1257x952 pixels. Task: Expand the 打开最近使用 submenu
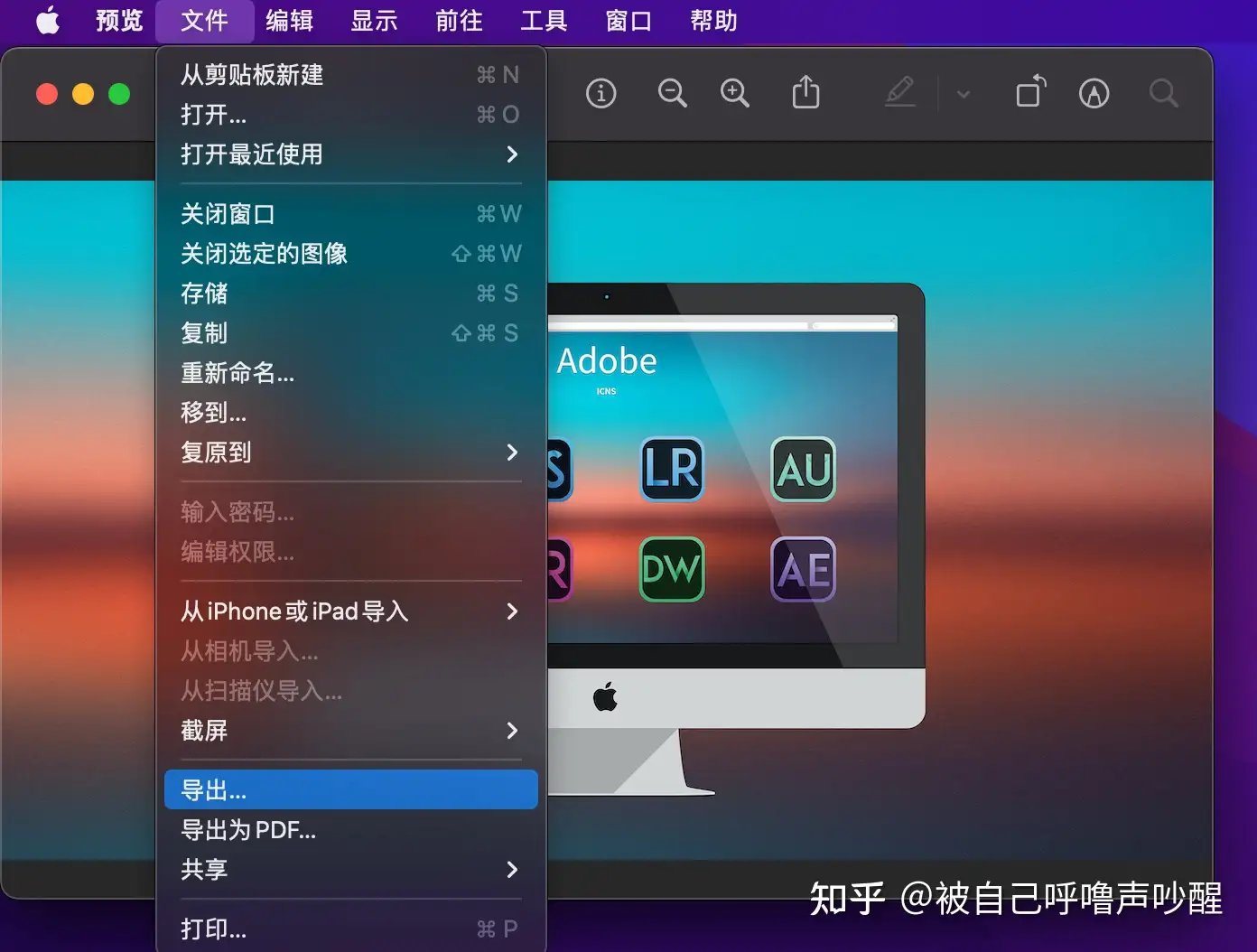tap(351, 154)
